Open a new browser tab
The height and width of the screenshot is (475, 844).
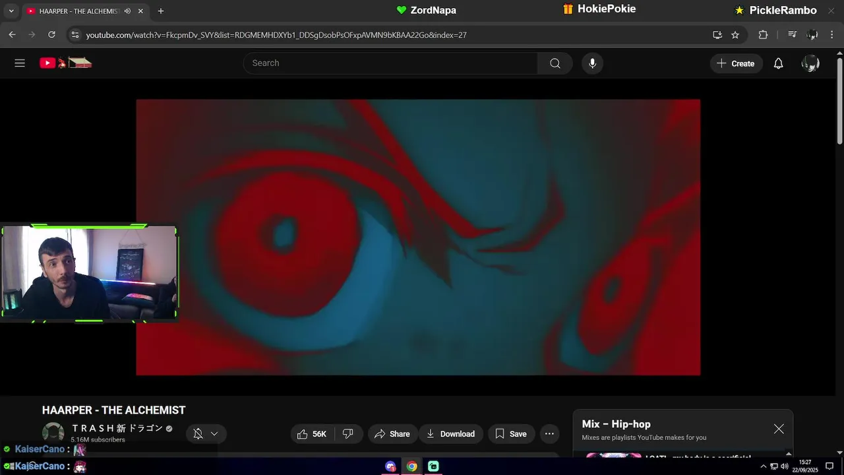tap(161, 11)
